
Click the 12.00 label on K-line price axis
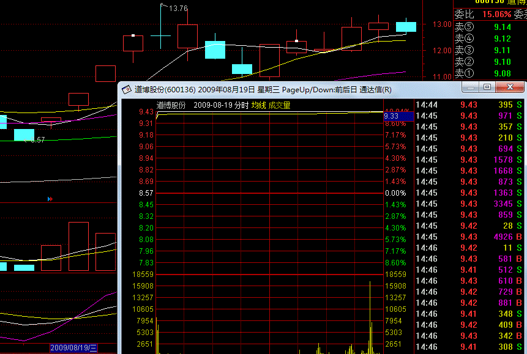442,51
